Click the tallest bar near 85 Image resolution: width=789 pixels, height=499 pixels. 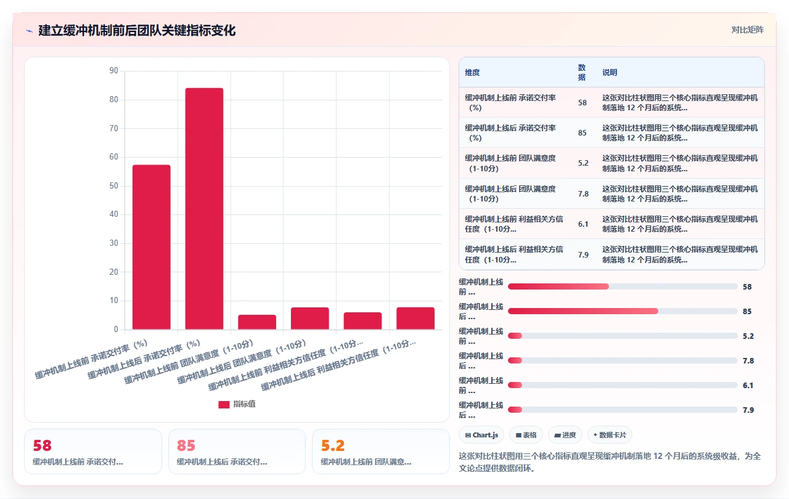pos(204,209)
